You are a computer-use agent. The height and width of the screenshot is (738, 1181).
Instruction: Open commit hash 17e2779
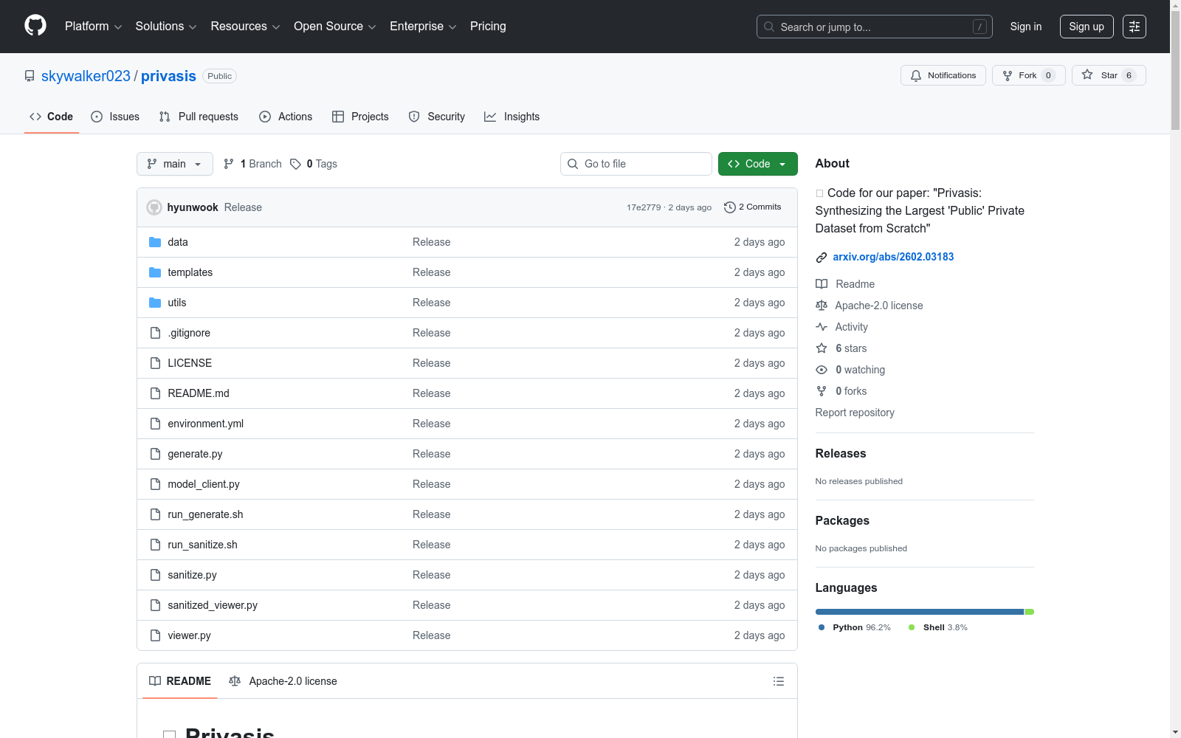click(644, 207)
